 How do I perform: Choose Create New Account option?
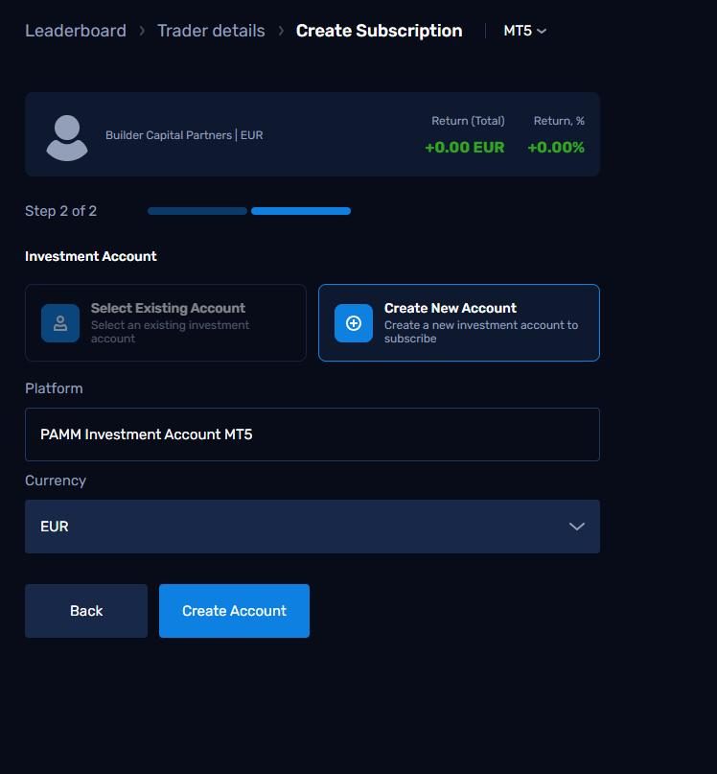pyautogui.click(x=459, y=323)
